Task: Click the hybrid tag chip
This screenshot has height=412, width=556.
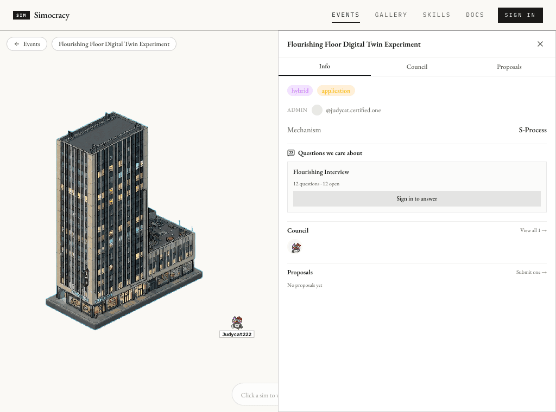Action: [x=300, y=91]
